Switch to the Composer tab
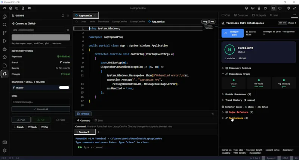The width and height of the screenshot is (299, 160). coord(241,15)
